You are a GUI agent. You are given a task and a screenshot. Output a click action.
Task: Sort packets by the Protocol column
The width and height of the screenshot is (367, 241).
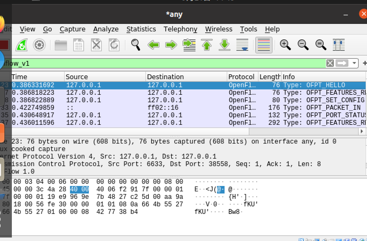(243, 77)
